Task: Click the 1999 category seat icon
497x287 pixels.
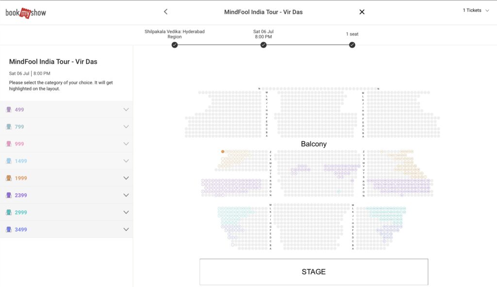Action: click(x=9, y=178)
